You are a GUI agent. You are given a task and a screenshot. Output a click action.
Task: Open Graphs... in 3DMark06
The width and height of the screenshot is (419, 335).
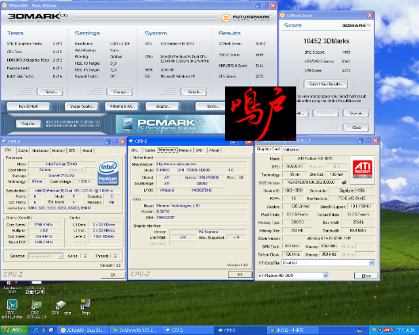[163, 107]
